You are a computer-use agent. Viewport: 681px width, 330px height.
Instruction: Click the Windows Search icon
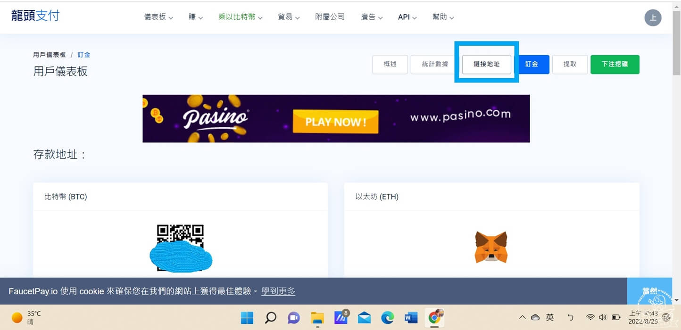pyautogui.click(x=270, y=317)
